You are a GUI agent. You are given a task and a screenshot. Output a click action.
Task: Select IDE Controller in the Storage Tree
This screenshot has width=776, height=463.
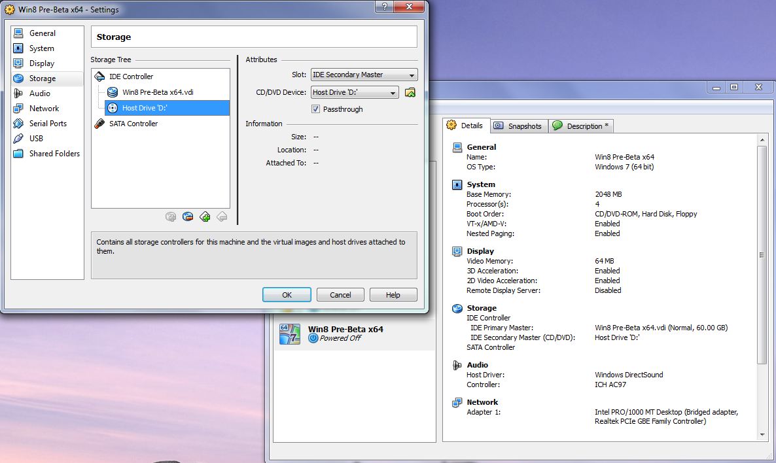point(131,77)
